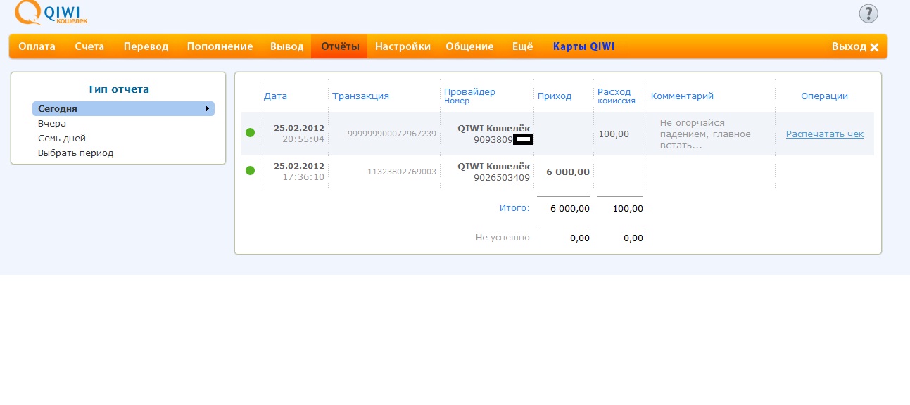
Task: Click the Расход column header
Action: click(614, 91)
